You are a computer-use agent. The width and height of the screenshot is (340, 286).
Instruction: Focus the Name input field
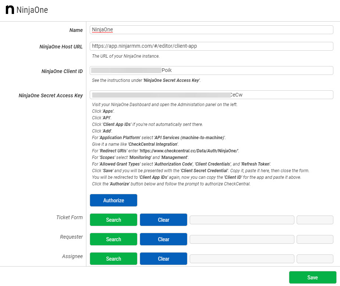(211, 30)
